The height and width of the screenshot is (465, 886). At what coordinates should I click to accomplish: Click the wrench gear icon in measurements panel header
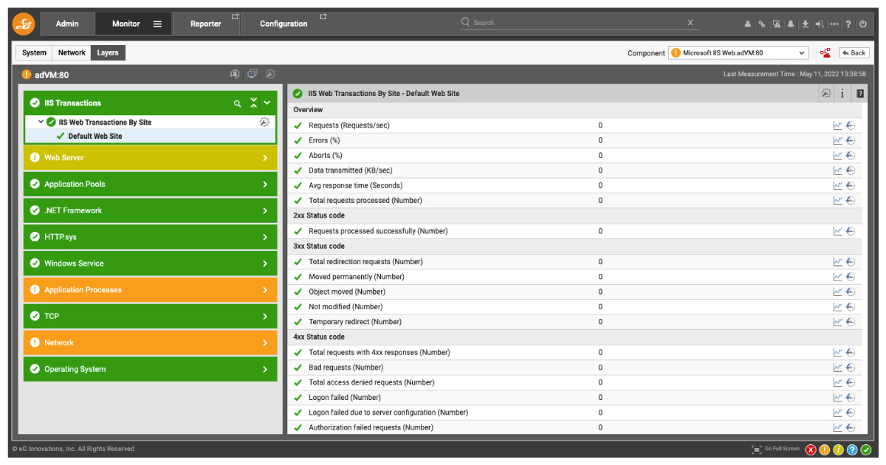[826, 94]
